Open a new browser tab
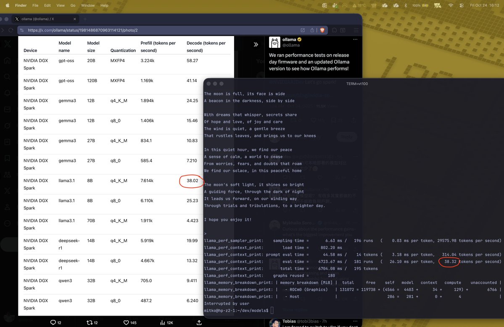 pos(85,19)
